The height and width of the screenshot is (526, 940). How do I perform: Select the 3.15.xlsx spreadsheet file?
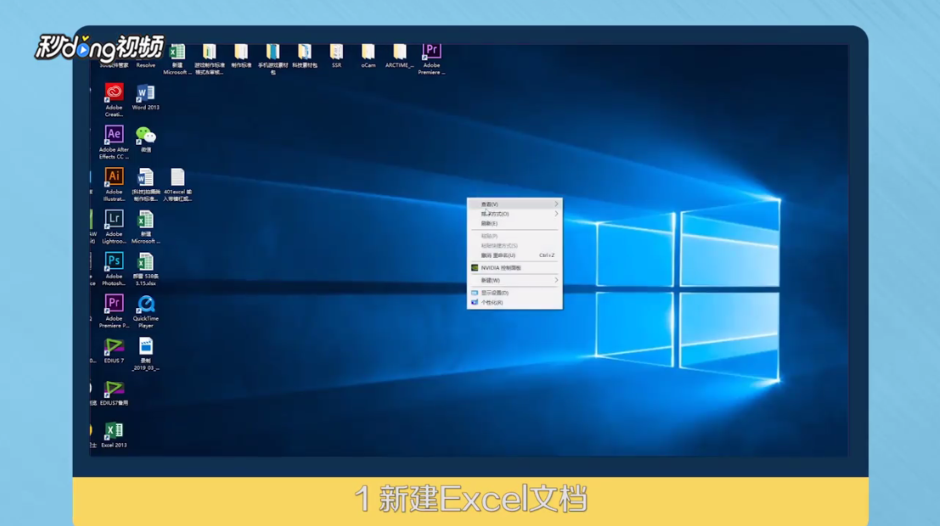click(146, 268)
